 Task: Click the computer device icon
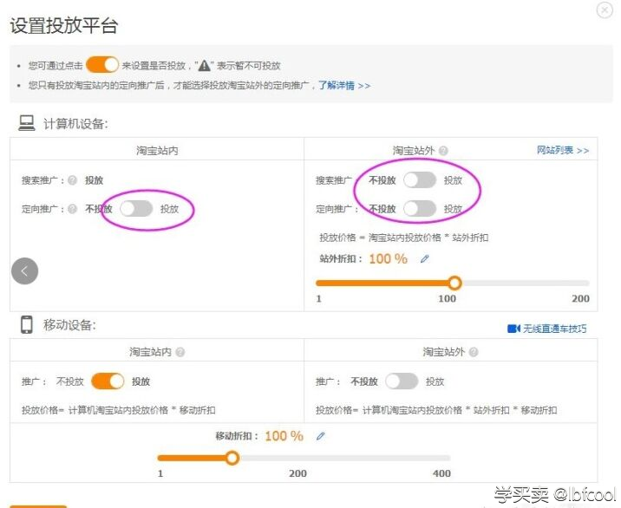click(27, 123)
